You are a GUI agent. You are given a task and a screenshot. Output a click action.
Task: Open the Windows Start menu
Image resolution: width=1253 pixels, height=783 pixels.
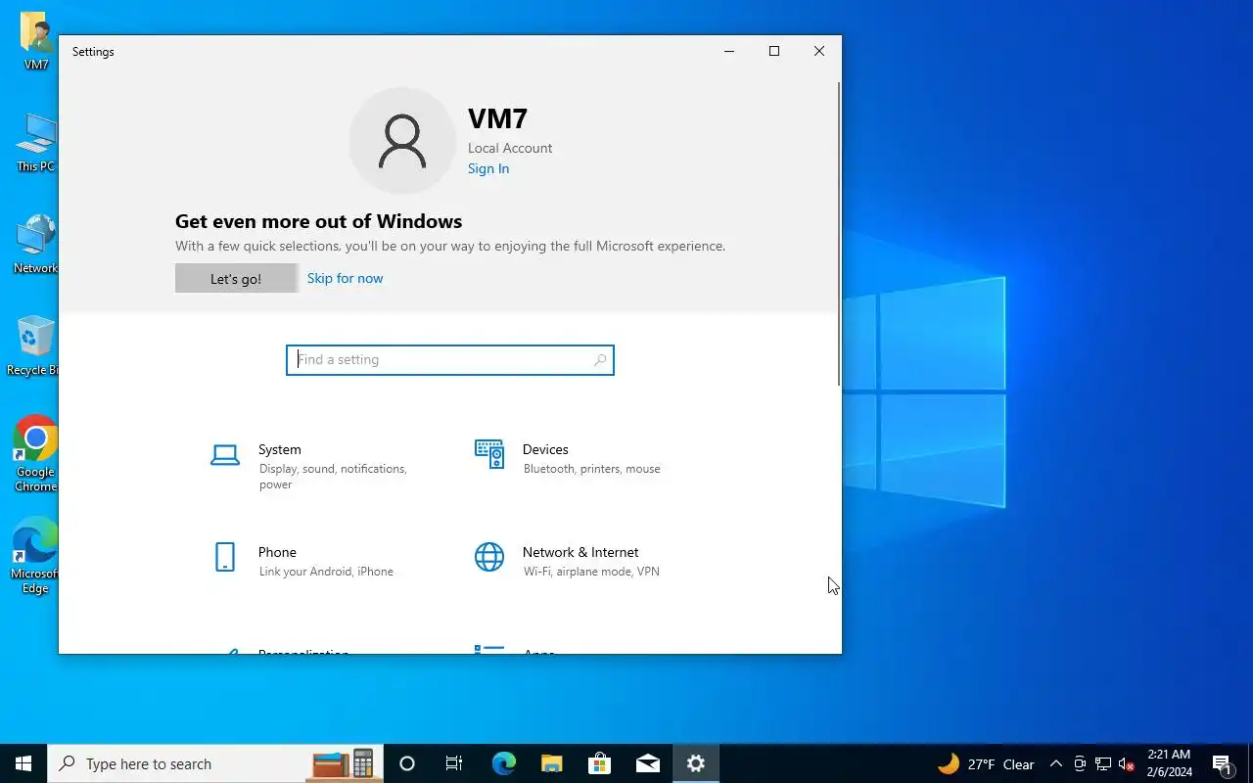(23, 763)
